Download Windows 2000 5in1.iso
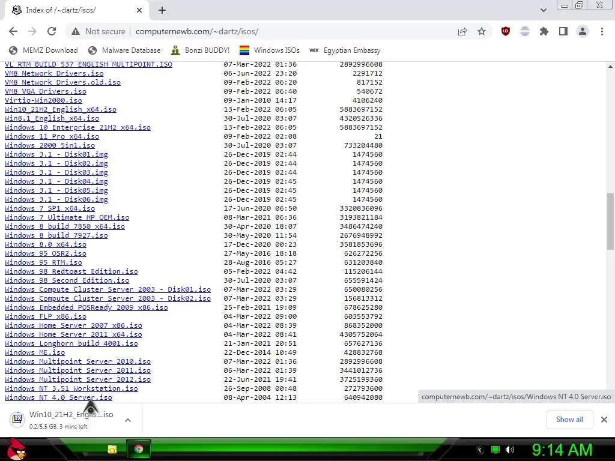Viewport: 615px width, 461px height. 50,145
